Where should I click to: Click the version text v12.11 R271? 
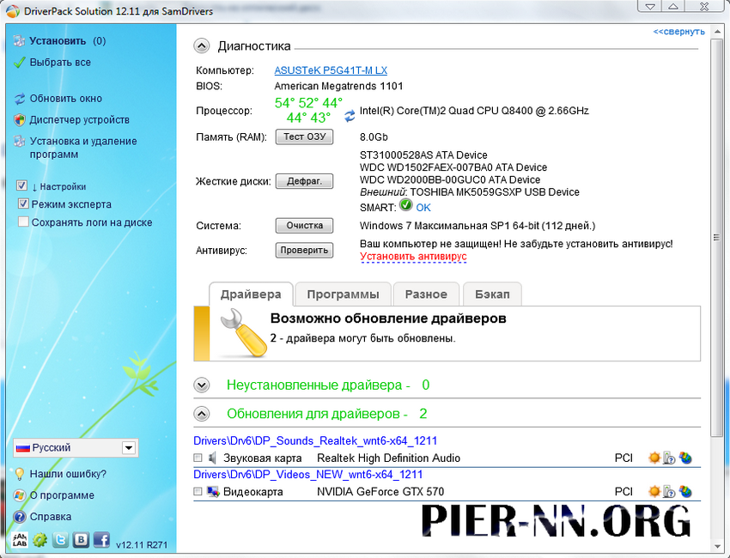click(x=142, y=545)
